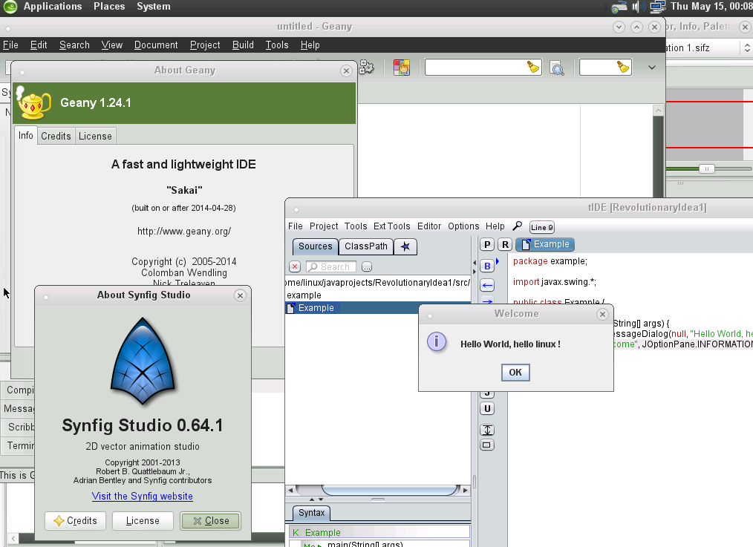
Task: Click the network computers icon in system tray
Action: [657, 7]
